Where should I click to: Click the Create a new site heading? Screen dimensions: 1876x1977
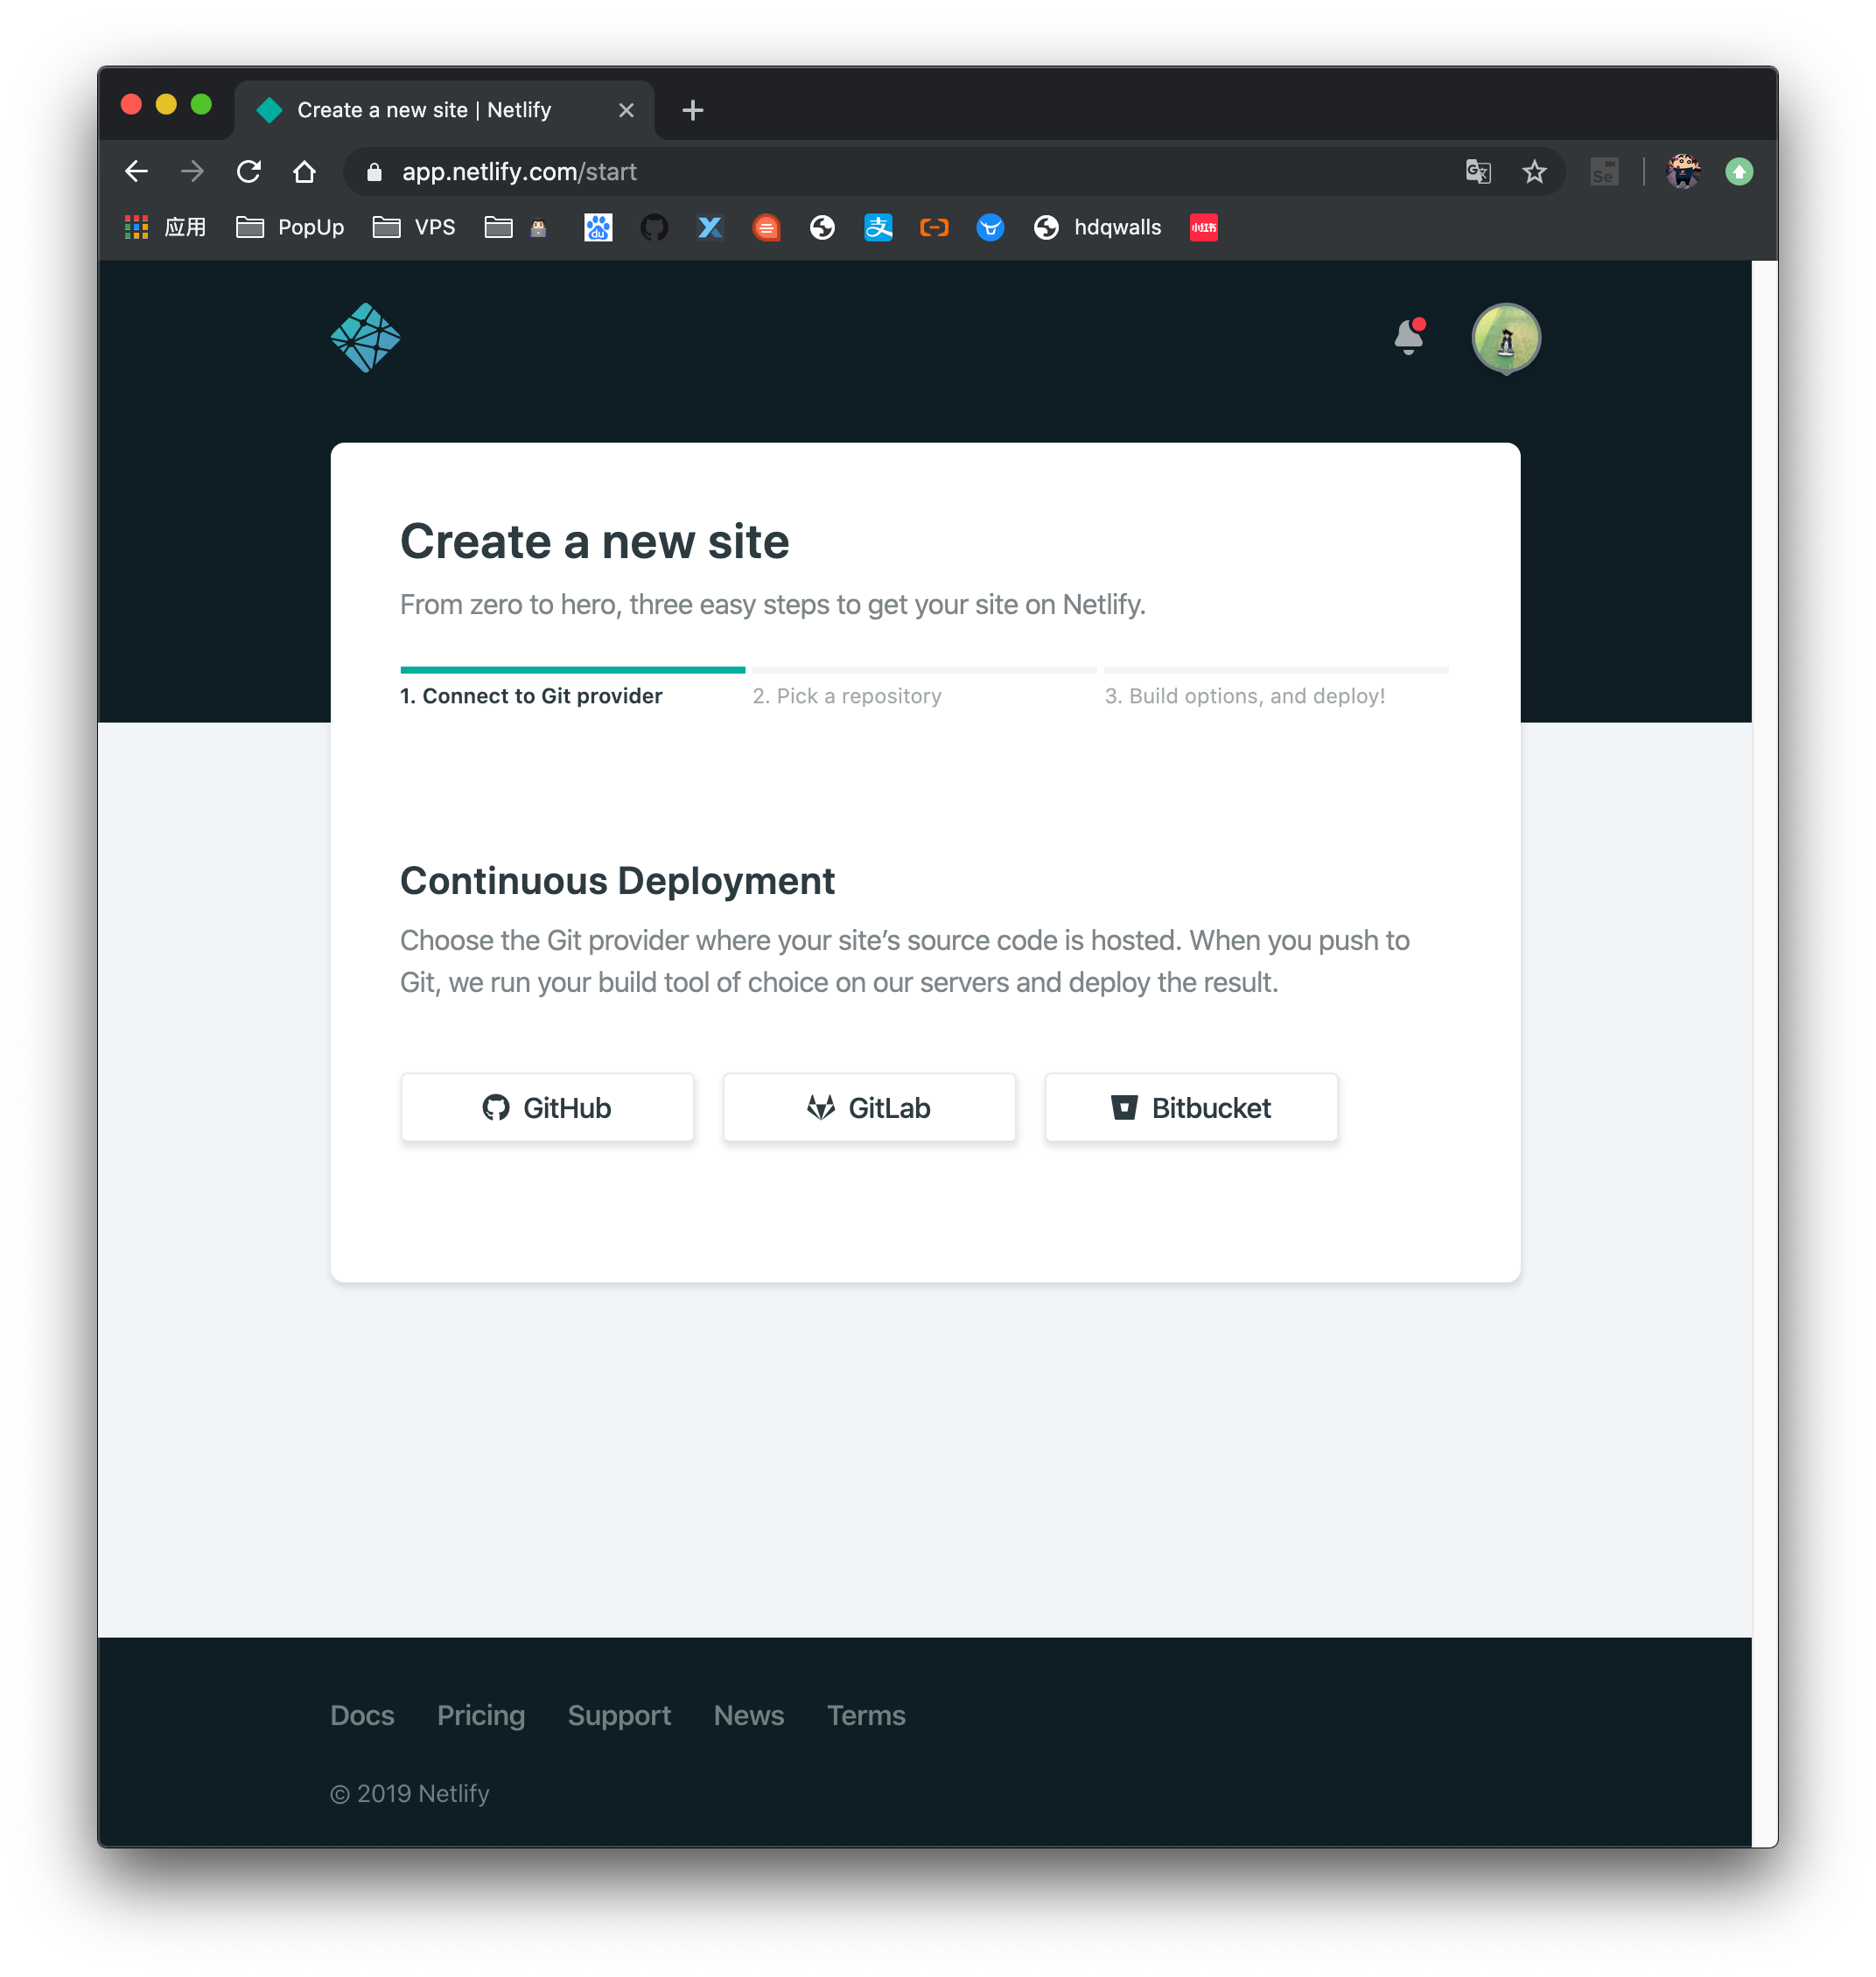[595, 541]
